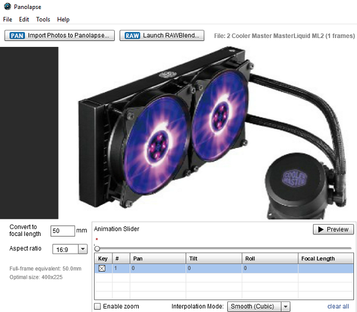Click the Focal Length column header
The width and height of the screenshot is (357, 312).
click(326, 259)
